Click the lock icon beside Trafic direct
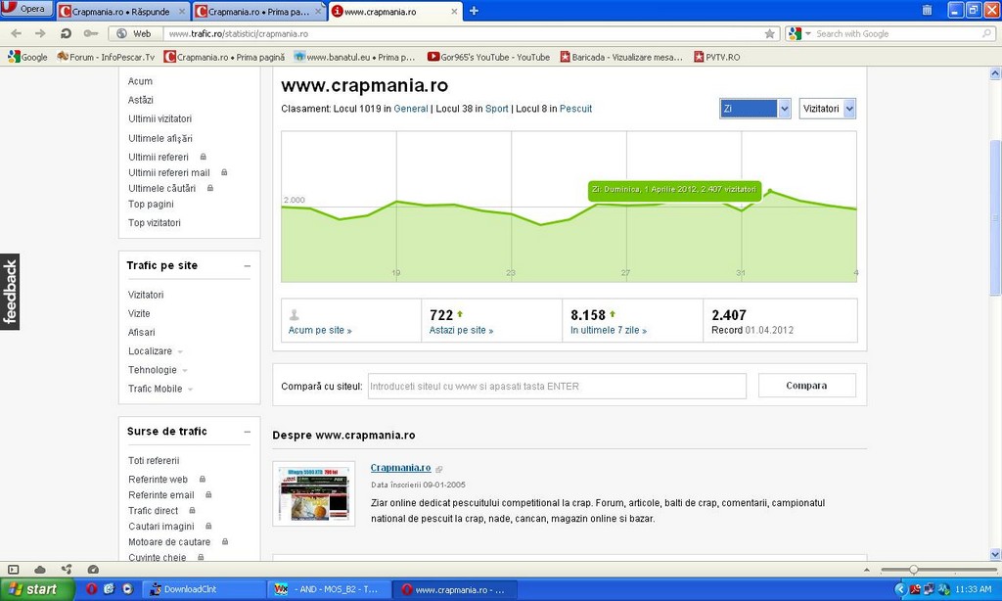 coord(192,510)
